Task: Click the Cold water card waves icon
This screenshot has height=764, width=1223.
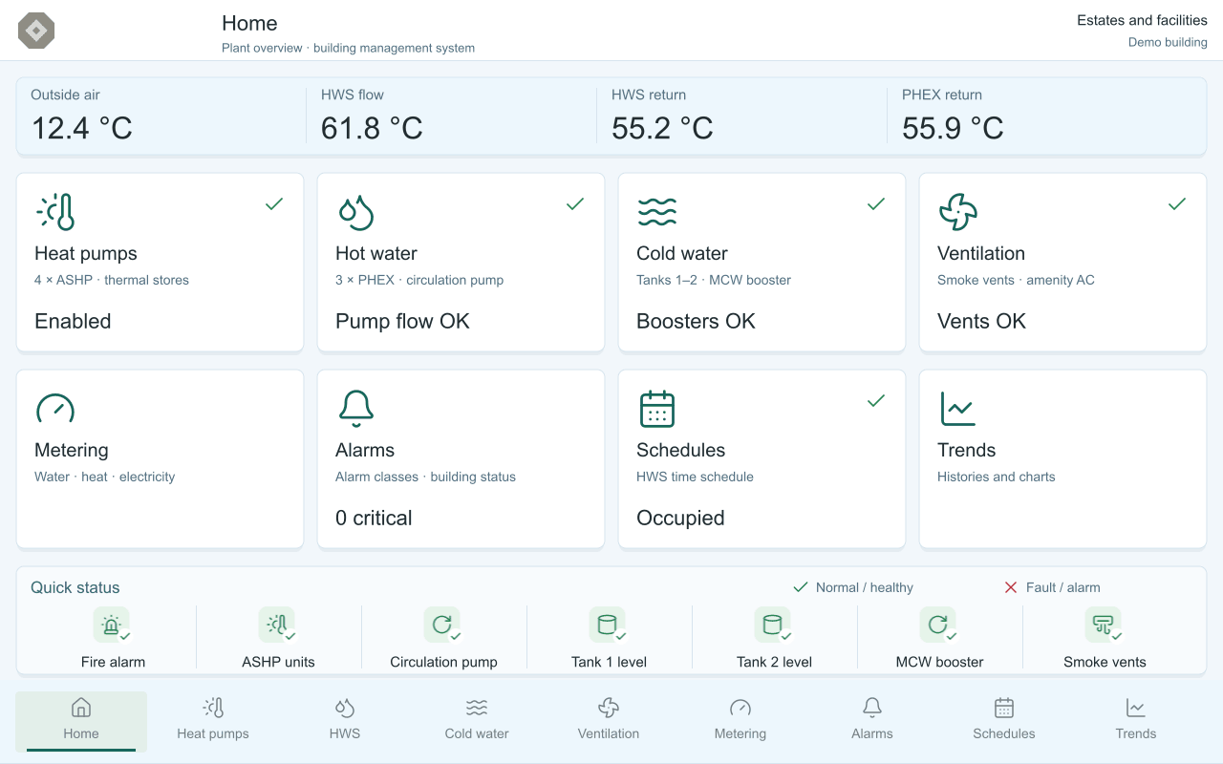Action: click(x=656, y=212)
